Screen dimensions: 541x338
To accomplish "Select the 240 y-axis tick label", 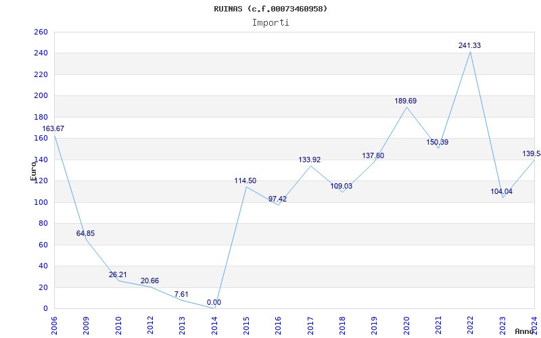I will (41, 53).
